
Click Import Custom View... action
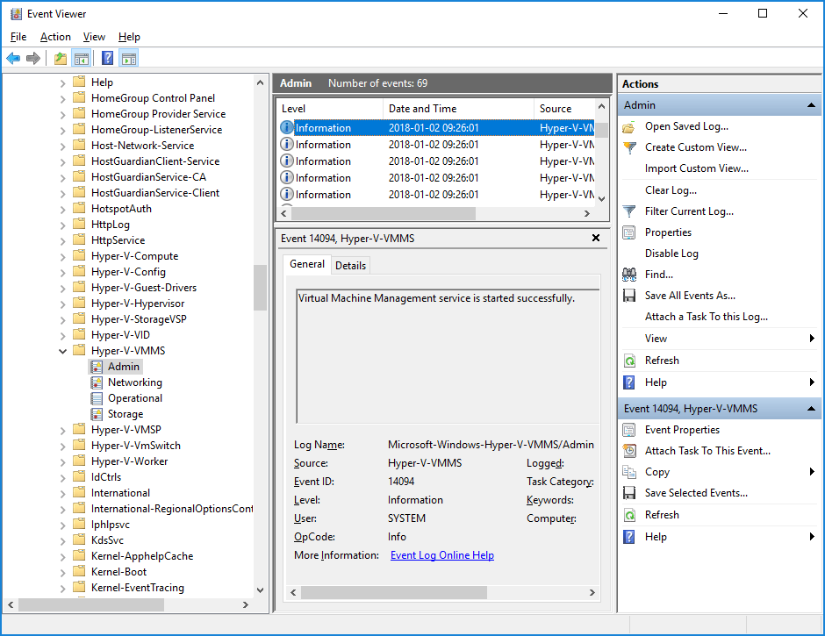697,168
